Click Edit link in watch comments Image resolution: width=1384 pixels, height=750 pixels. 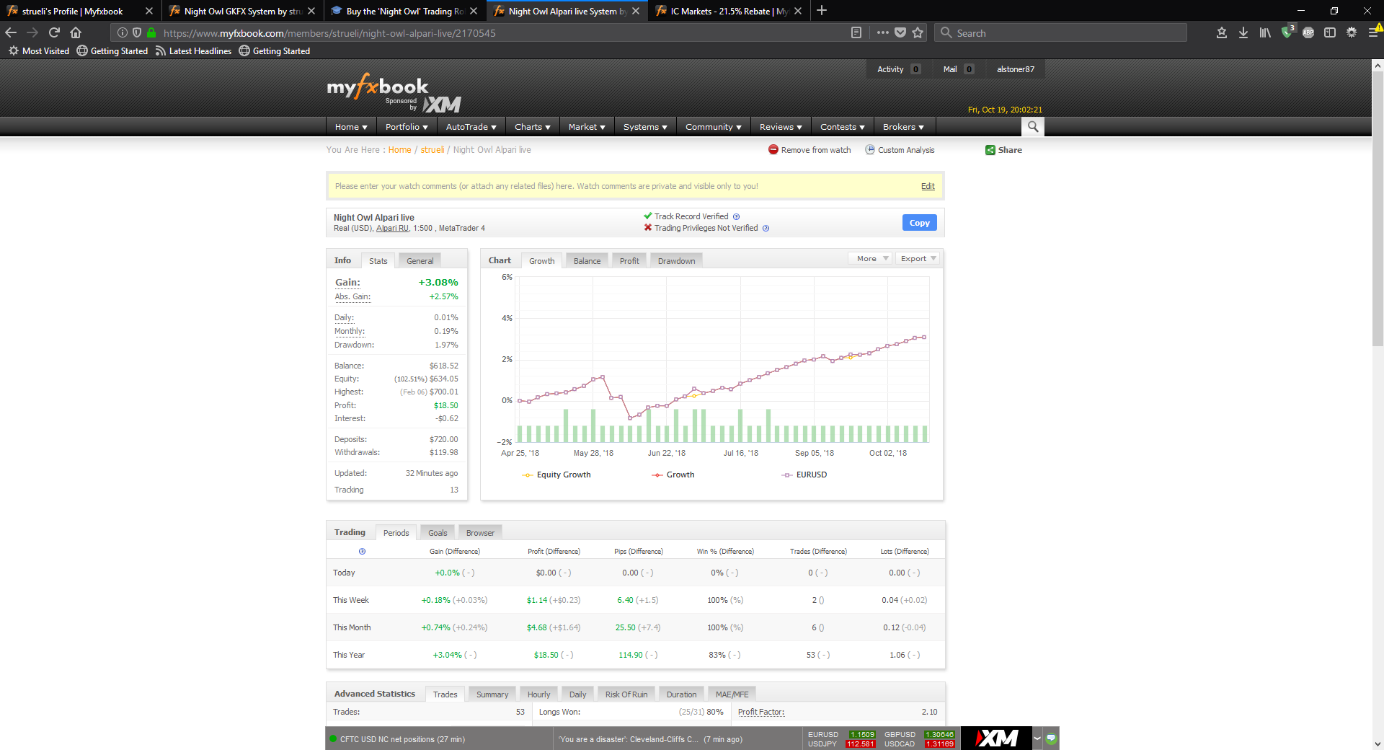pyautogui.click(x=928, y=186)
